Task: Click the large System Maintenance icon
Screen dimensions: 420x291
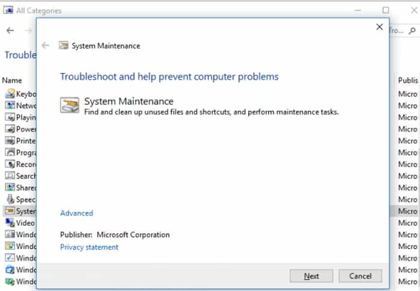Action: click(x=70, y=105)
